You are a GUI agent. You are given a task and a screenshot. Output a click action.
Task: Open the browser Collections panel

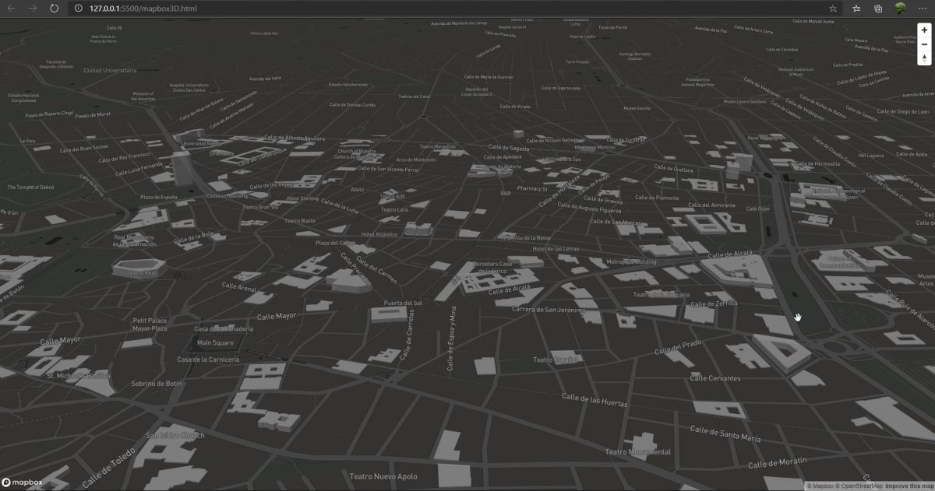(x=878, y=8)
